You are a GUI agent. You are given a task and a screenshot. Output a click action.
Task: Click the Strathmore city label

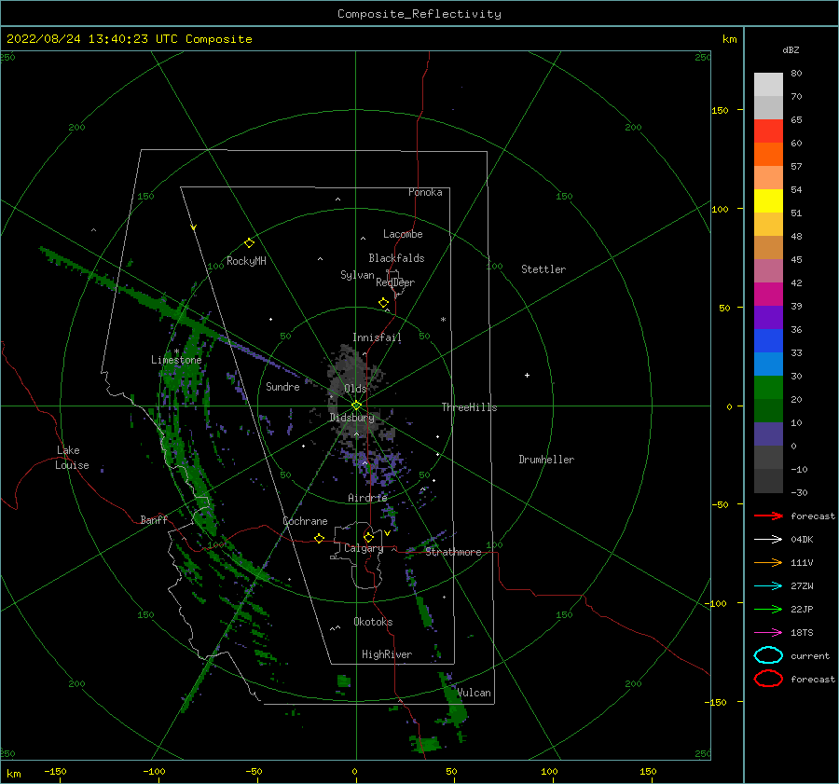[x=453, y=552]
